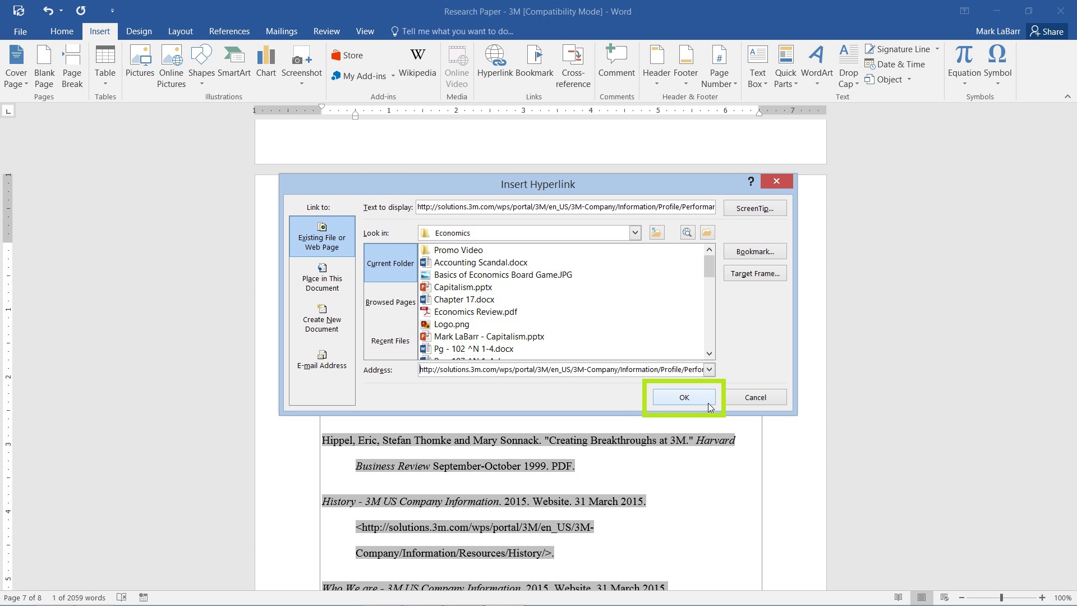Expand the Target Frame options
Image resolution: width=1077 pixels, height=606 pixels.
tap(754, 273)
